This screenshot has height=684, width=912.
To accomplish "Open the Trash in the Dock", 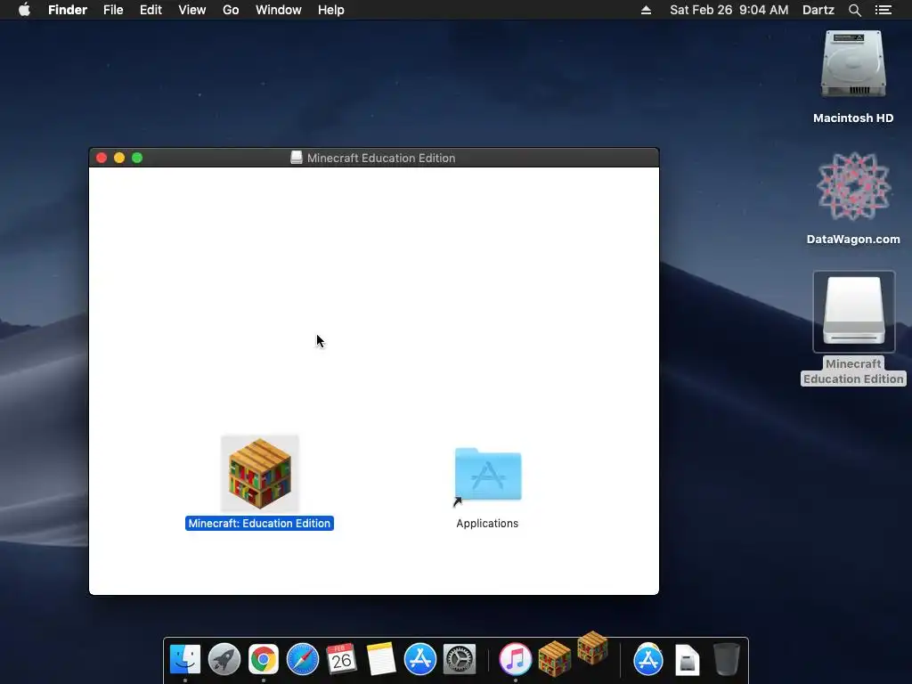I will (726, 660).
